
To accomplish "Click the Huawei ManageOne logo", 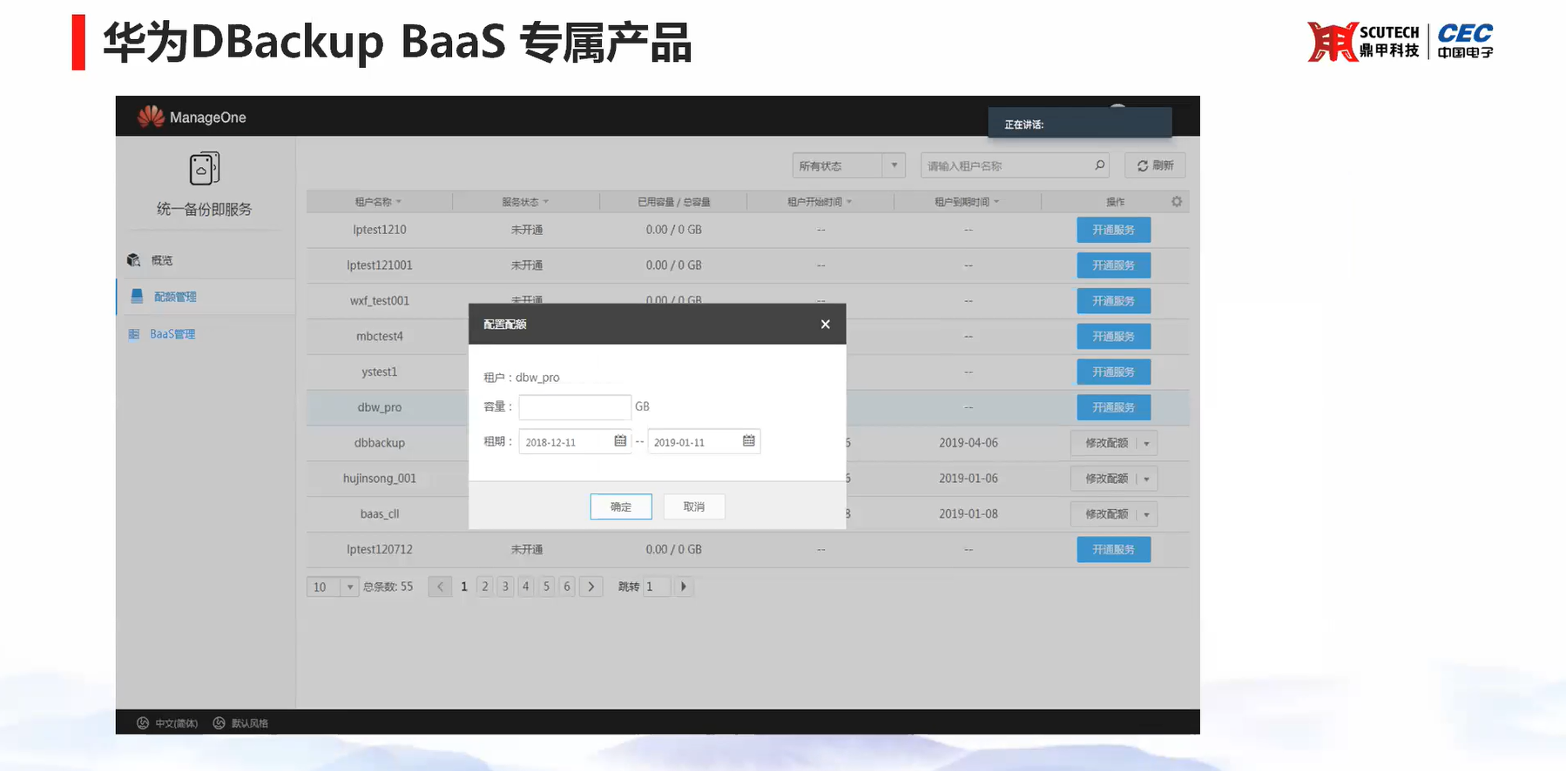I will point(151,117).
